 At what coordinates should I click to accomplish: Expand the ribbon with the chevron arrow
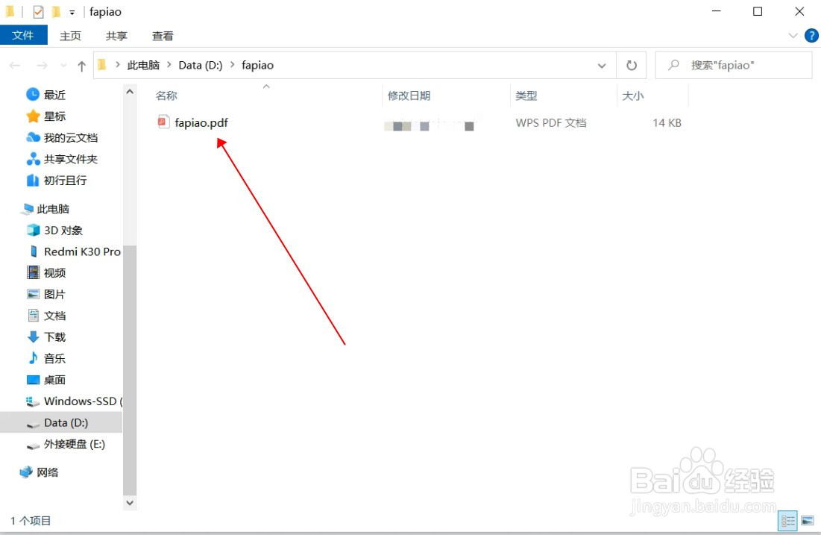coord(793,35)
